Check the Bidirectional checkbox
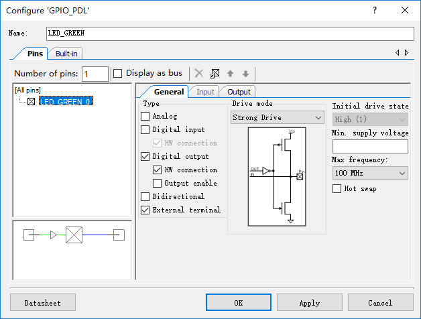This screenshot has height=319, width=421. [x=145, y=196]
